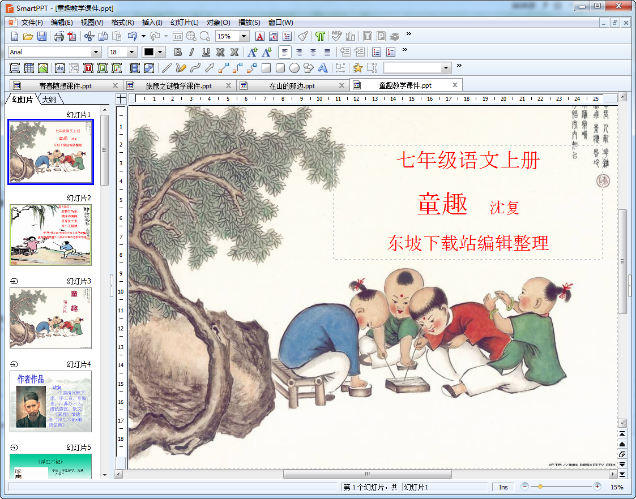Screen dimensions: 636x499
Task: Insert a table frame
Action: pyautogui.click(x=29, y=68)
